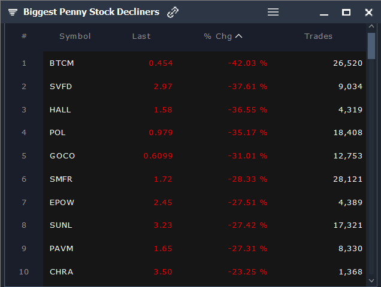Click the filter icon left of title
This screenshot has height=287, width=381.
[13, 12]
